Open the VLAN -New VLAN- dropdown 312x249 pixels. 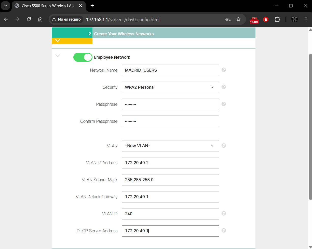click(170, 146)
